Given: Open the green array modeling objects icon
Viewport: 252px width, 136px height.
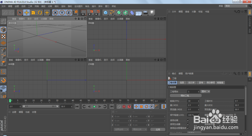Looking at the screenshot, I should (125, 13).
